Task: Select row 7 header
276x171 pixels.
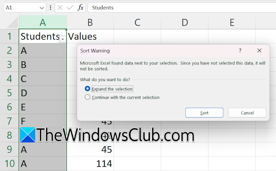Action: 9,121
